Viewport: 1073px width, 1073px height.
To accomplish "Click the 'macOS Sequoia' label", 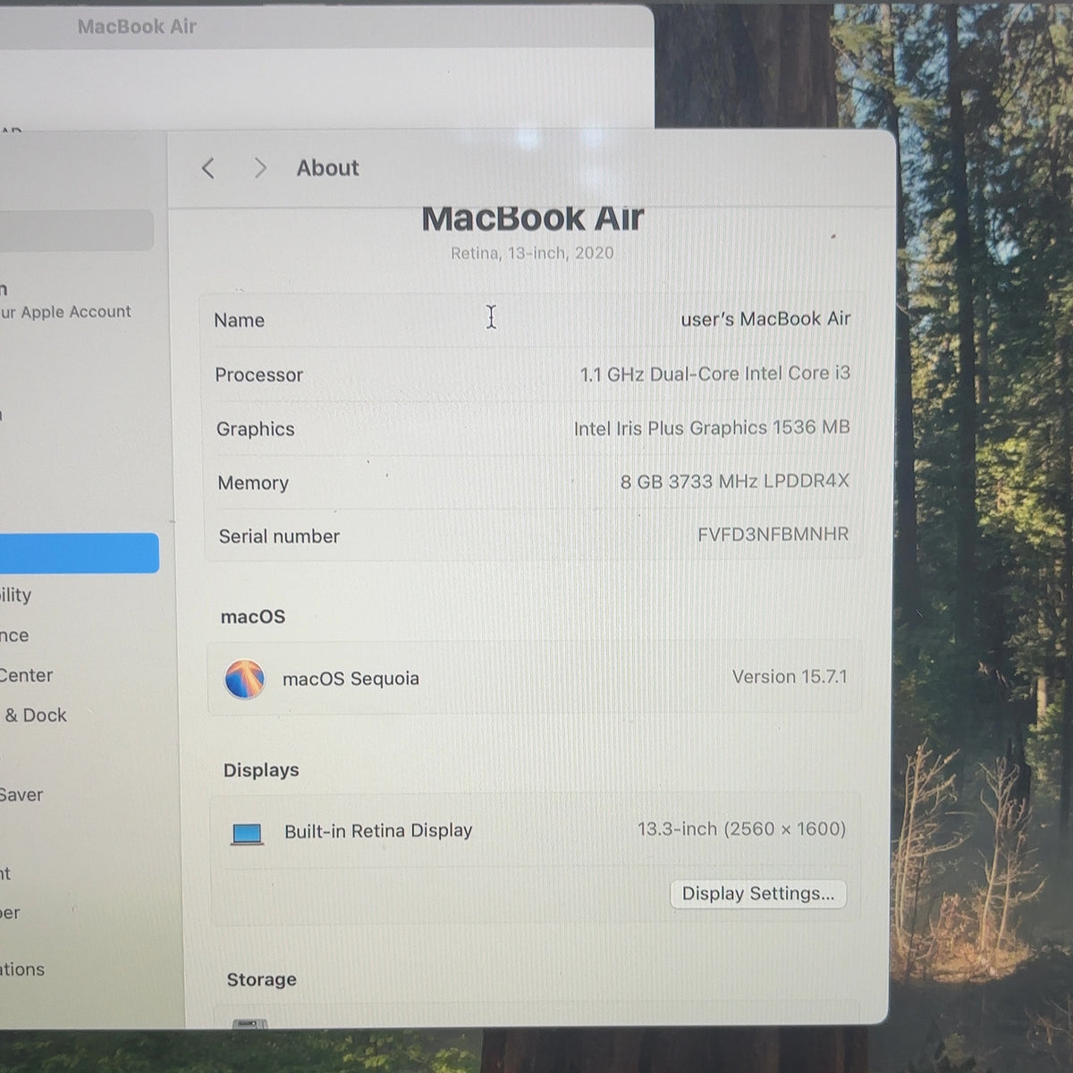I will coord(351,679).
